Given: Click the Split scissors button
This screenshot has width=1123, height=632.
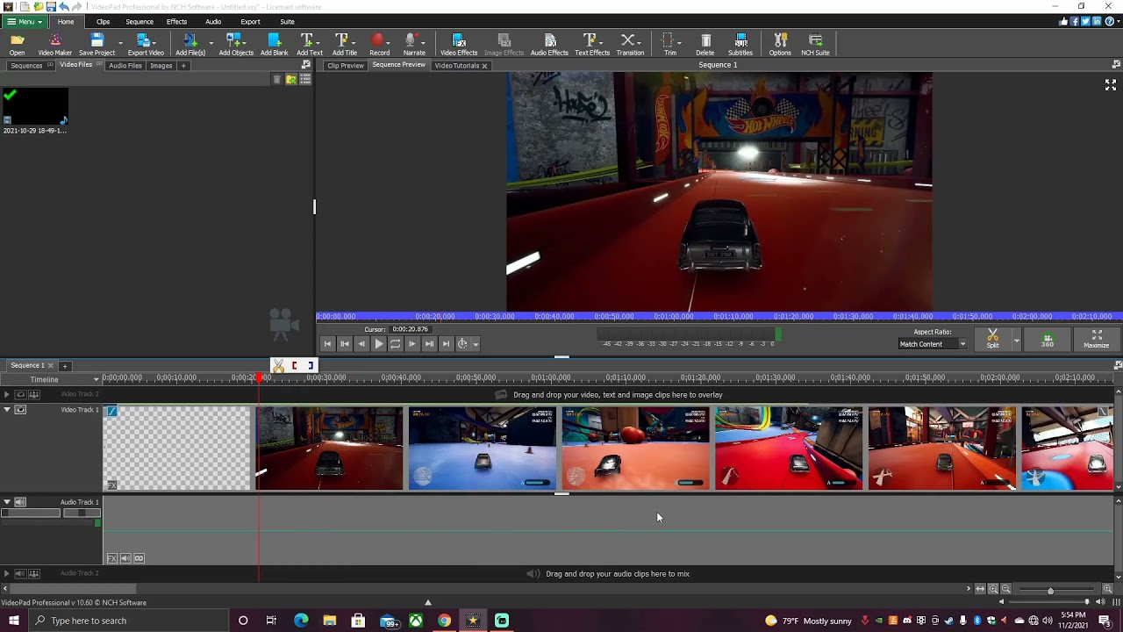Looking at the screenshot, I should (992, 339).
